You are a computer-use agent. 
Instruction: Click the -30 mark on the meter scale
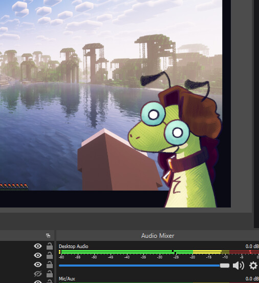point(160,257)
